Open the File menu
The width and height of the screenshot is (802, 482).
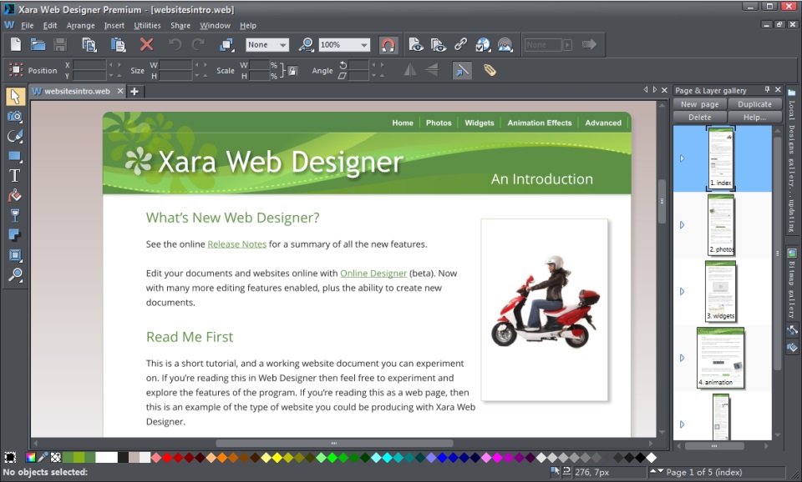pyautogui.click(x=27, y=25)
